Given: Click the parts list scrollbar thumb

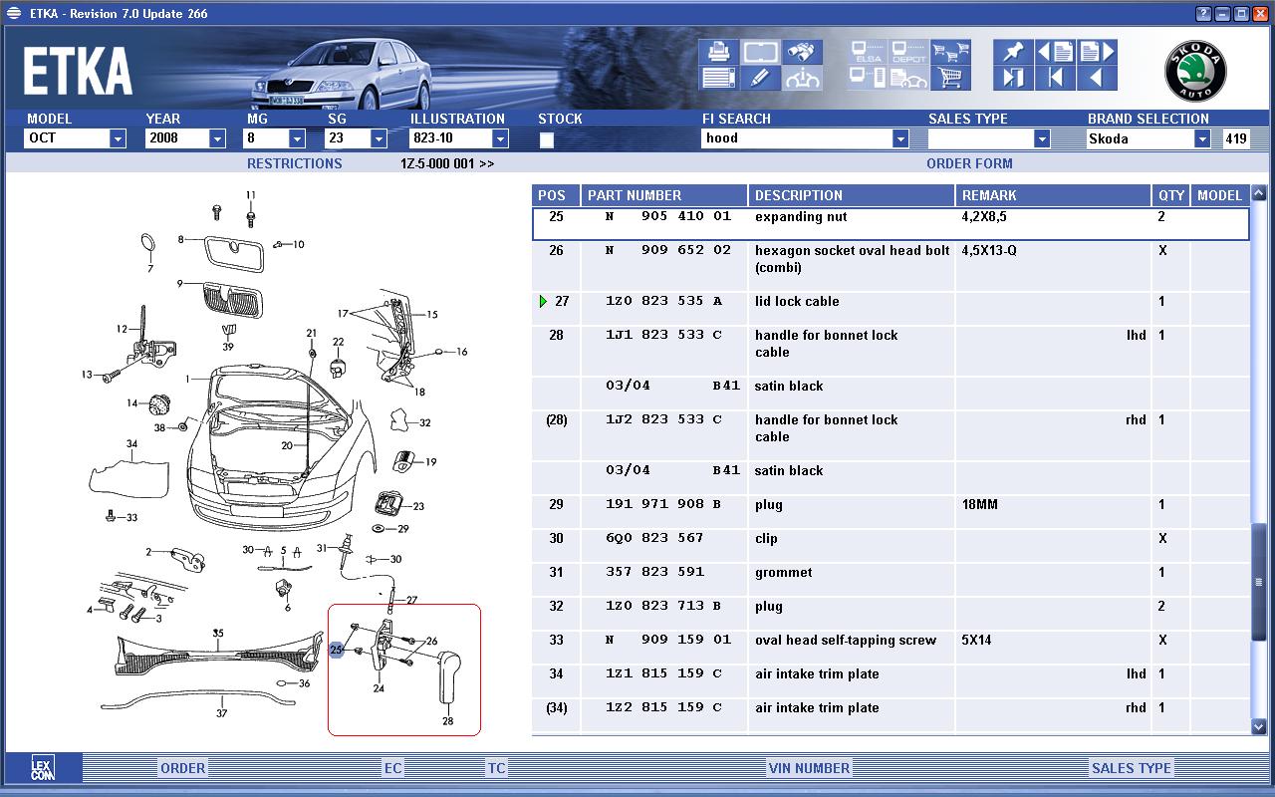Looking at the screenshot, I should tap(1258, 581).
